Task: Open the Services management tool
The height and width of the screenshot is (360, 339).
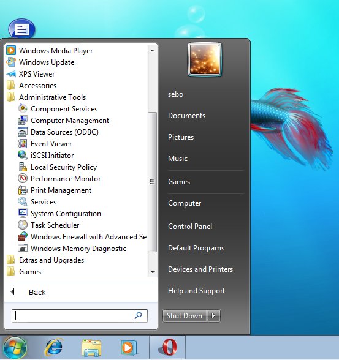Action: coord(37,202)
